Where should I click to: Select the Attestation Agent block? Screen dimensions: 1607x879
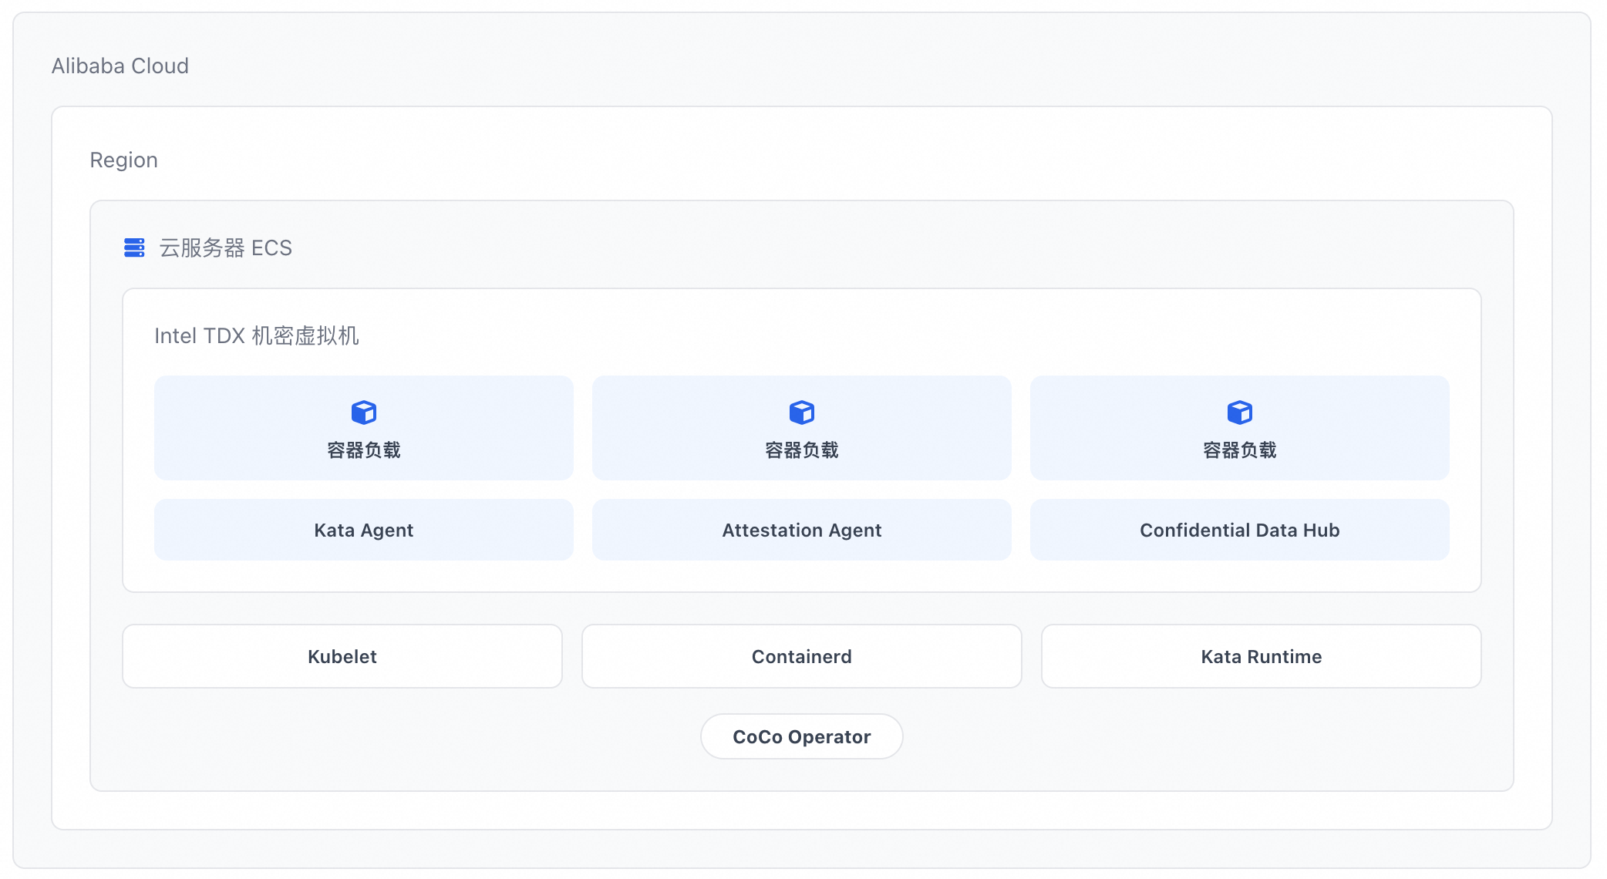tap(802, 530)
